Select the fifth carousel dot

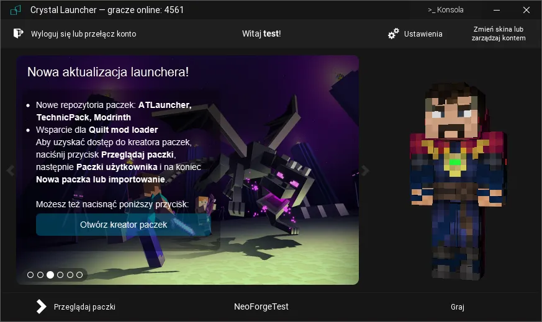coord(70,274)
